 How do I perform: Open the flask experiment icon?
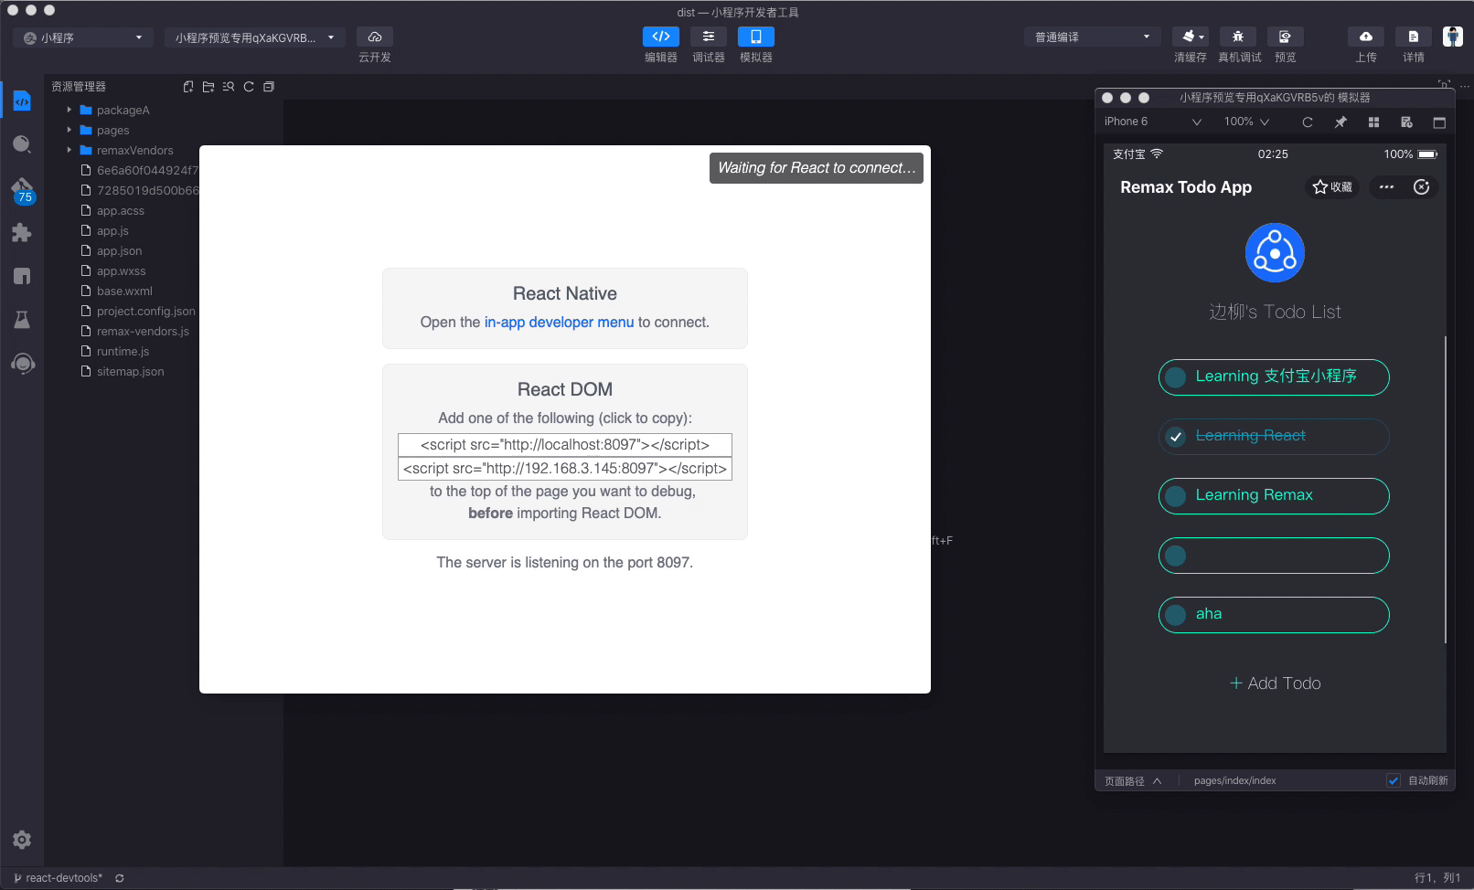coord(22,320)
